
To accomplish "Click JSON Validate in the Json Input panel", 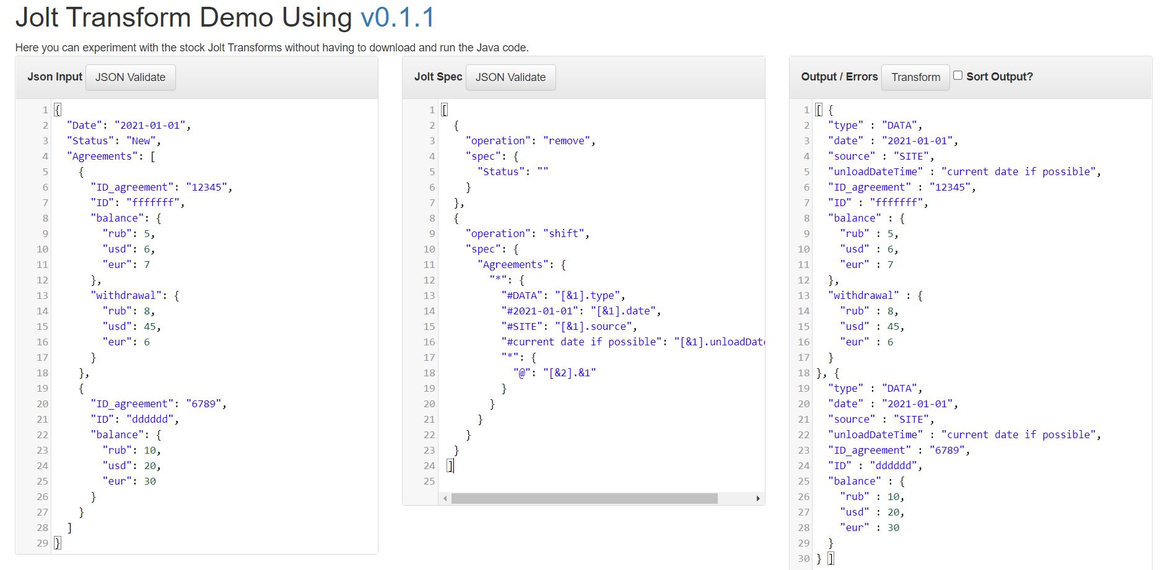I will coord(130,77).
